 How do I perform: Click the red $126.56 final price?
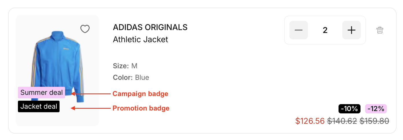pos(310,121)
